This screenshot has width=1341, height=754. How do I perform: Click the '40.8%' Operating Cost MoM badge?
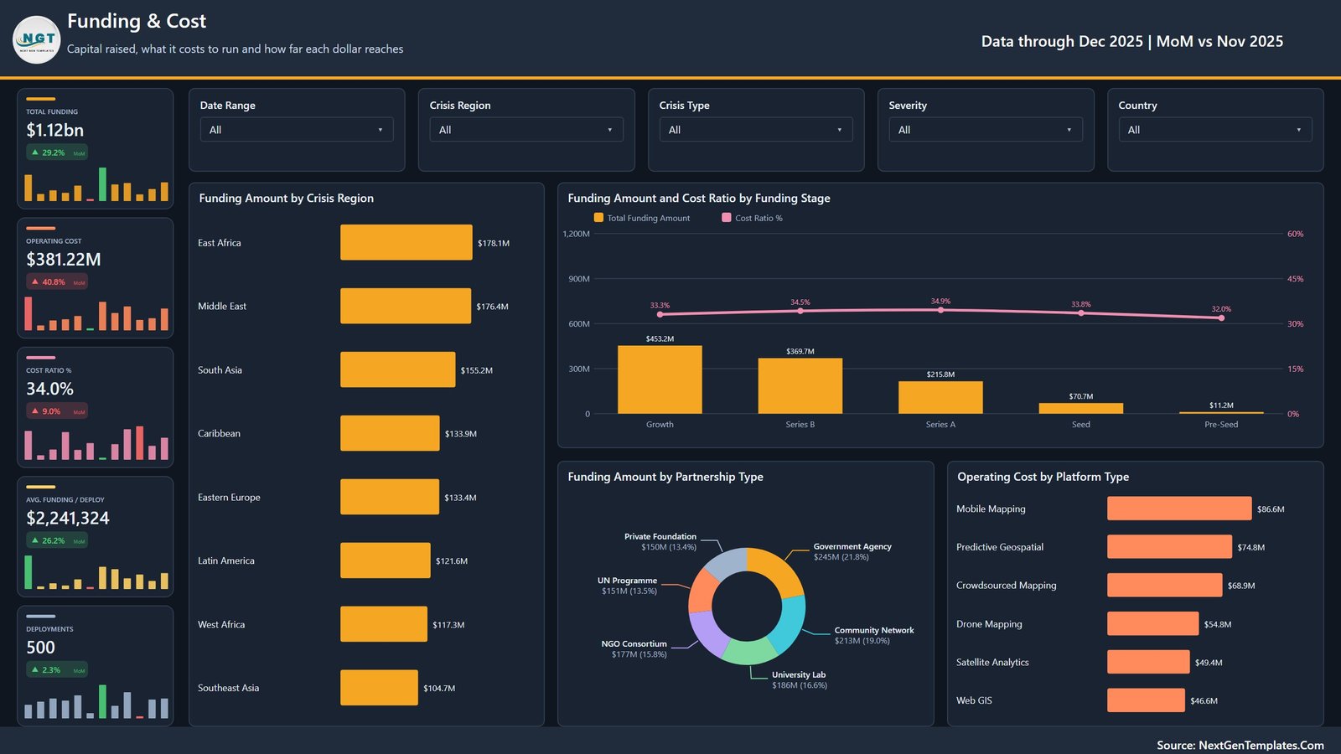tap(57, 282)
